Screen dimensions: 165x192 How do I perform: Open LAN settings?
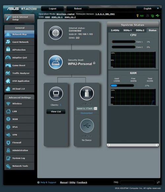19,112
